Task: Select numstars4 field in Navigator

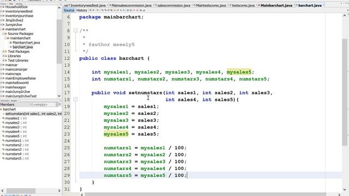Action: point(17,154)
